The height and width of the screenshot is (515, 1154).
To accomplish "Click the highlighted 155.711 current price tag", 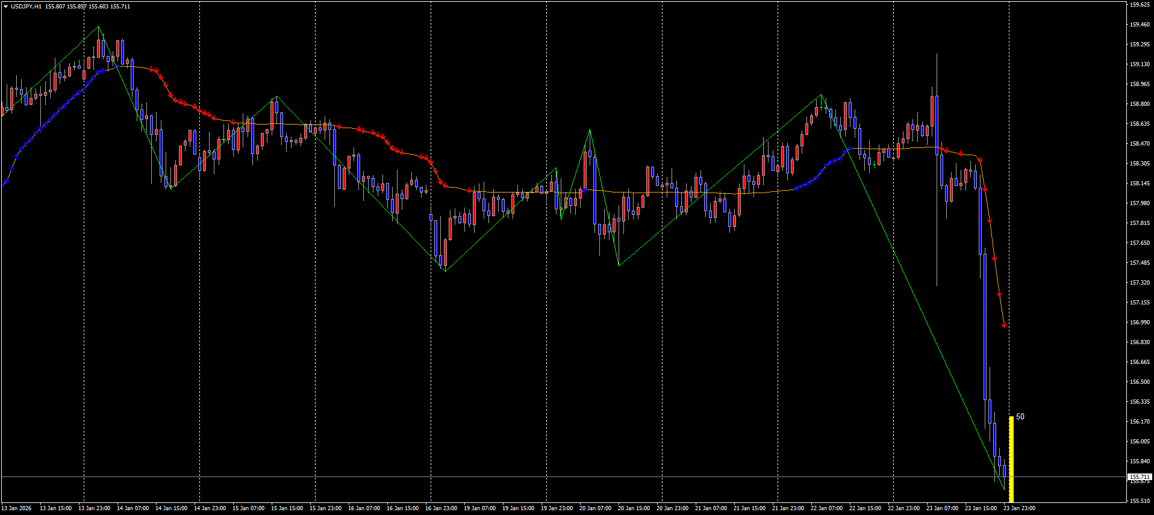I will (x=1139, y=476).
